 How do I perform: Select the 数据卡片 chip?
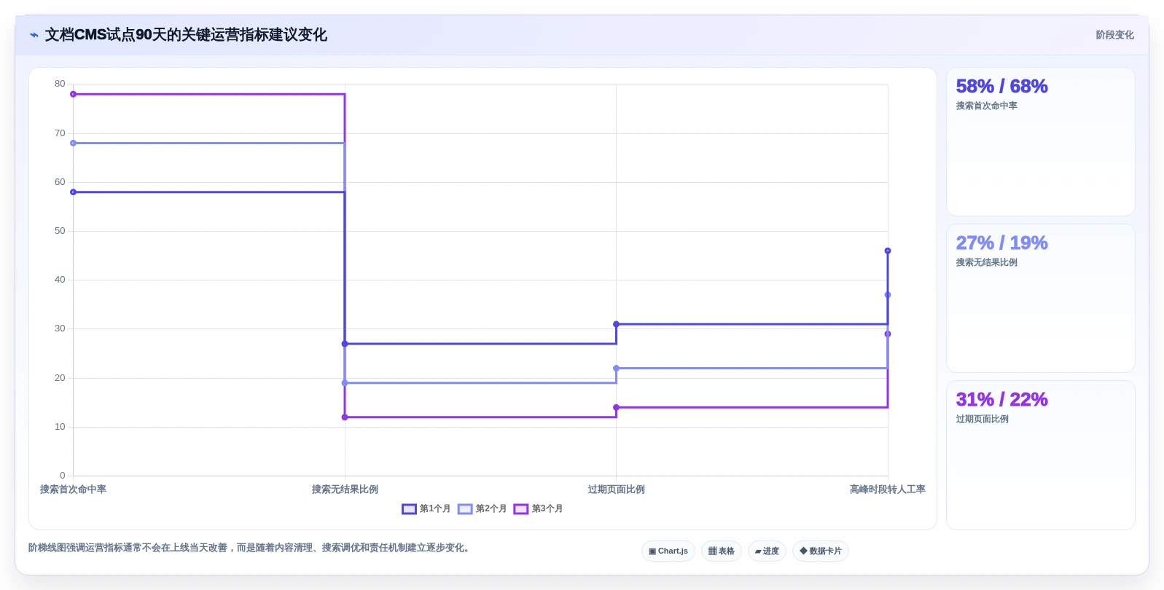(821, 551)
